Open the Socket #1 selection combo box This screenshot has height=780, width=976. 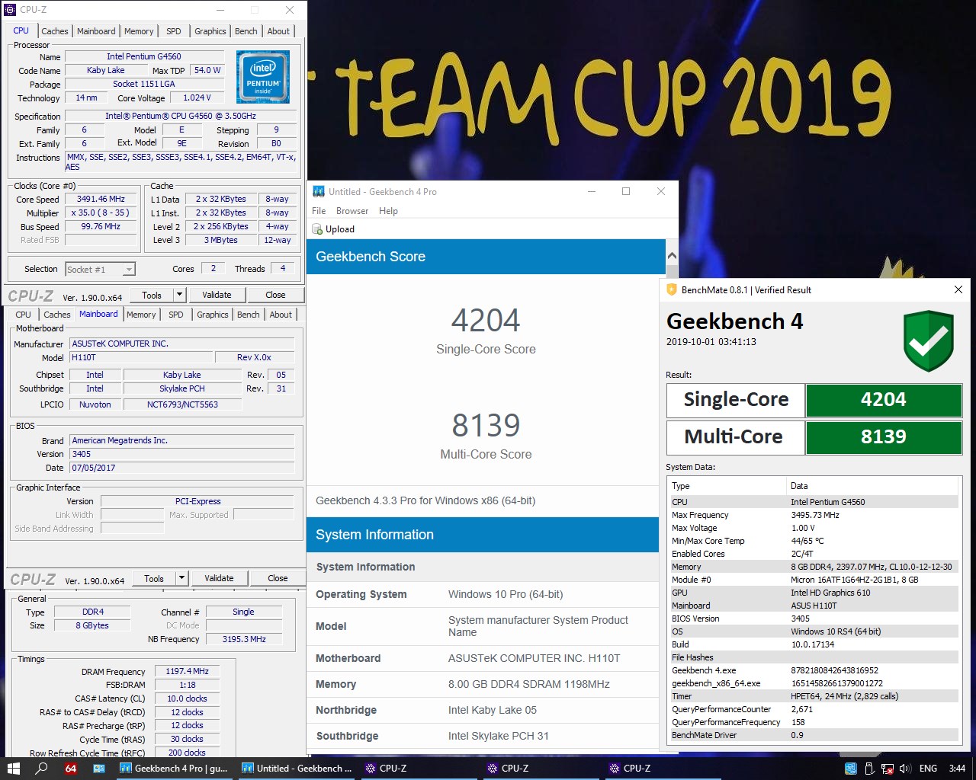(100, 269)
